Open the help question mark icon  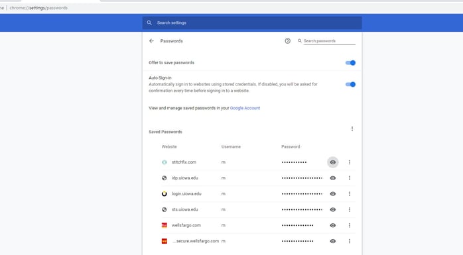point(288,41)
